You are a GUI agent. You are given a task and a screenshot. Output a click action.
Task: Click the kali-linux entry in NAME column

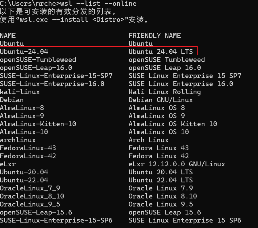pyautogui.click(x=20, y=92)
